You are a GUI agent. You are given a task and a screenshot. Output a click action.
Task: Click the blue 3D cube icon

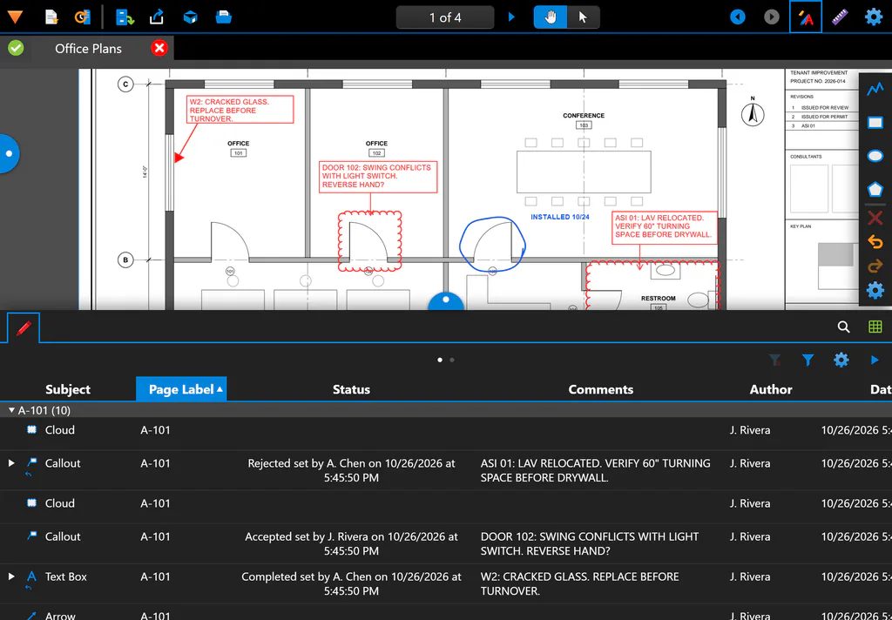click(x=191, y=17)
